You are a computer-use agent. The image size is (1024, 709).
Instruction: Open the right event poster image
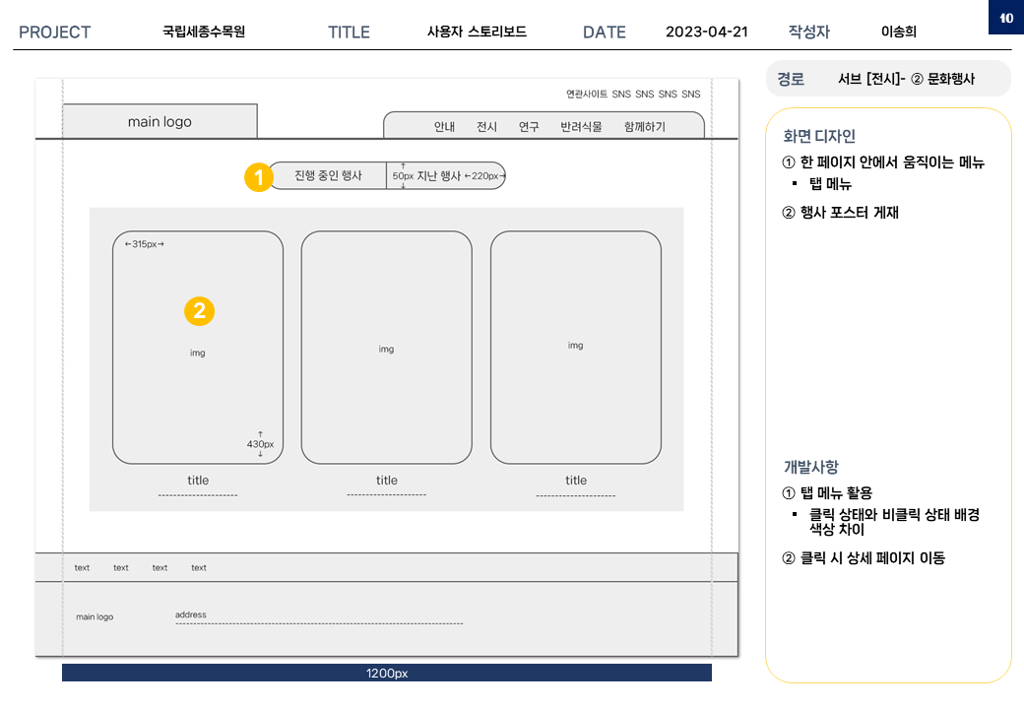coord(575,346)
